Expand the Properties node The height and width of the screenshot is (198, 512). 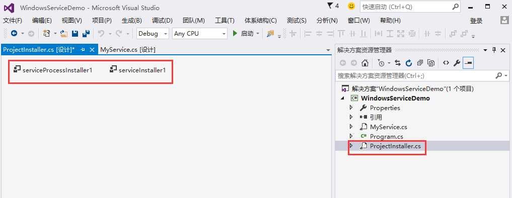point(351,108)
